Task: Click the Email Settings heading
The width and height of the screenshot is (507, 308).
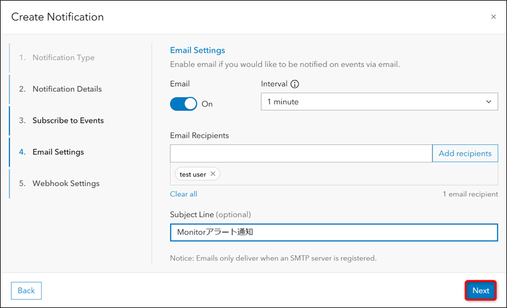Action: 198,50
